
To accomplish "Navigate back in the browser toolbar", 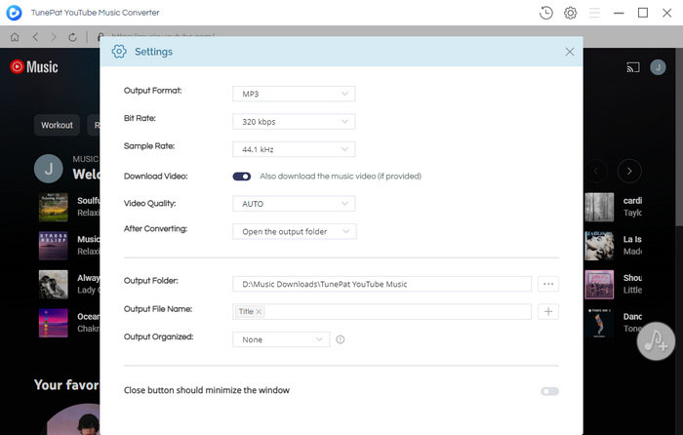I will coord(35,37).
